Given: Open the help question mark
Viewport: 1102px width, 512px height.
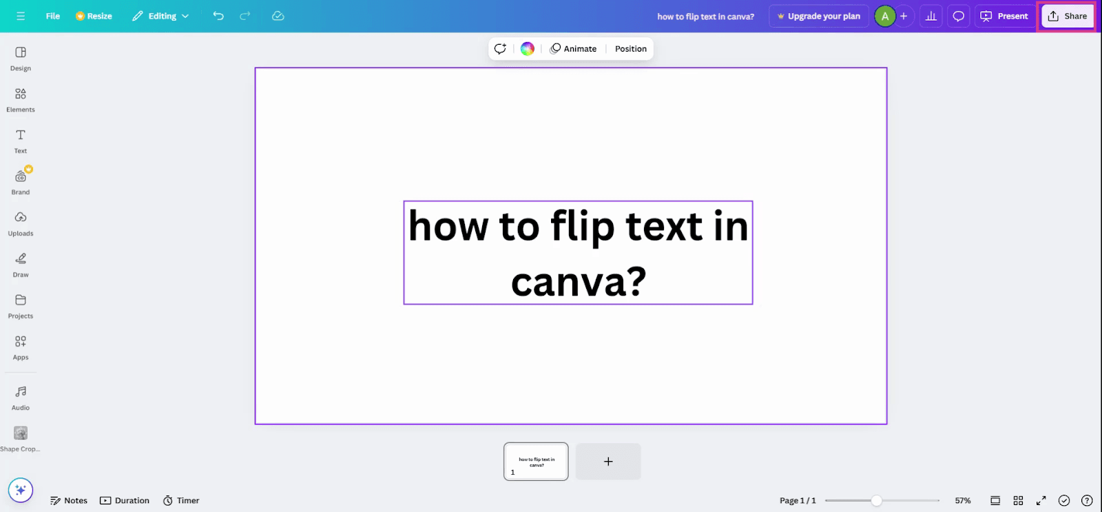Looking at the screenshot, I should 1087,500.
